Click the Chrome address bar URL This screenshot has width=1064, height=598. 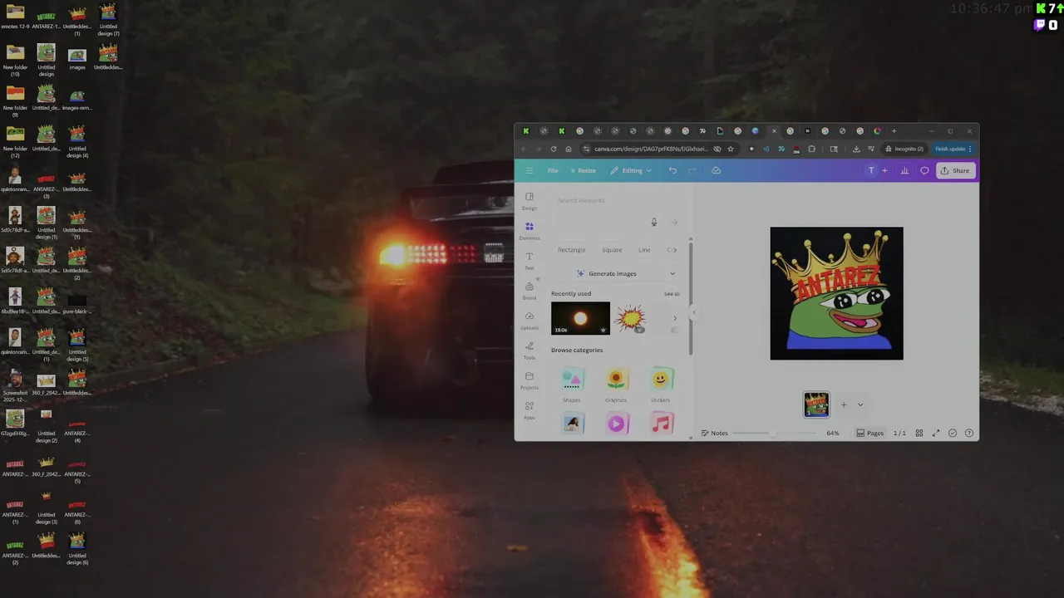tap(651, 149)
